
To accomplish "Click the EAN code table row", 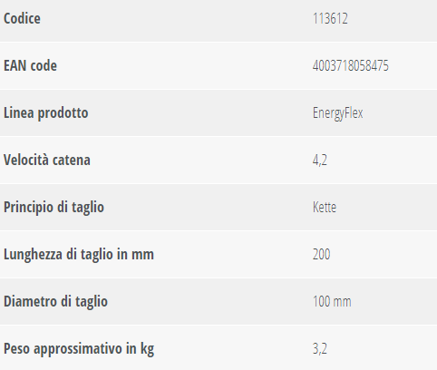I will (x=218, y=65).
